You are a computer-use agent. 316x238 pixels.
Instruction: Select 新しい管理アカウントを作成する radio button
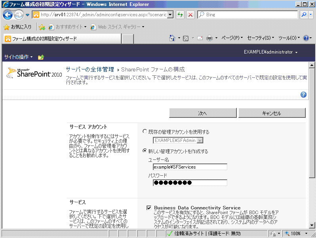click(145, 151)
